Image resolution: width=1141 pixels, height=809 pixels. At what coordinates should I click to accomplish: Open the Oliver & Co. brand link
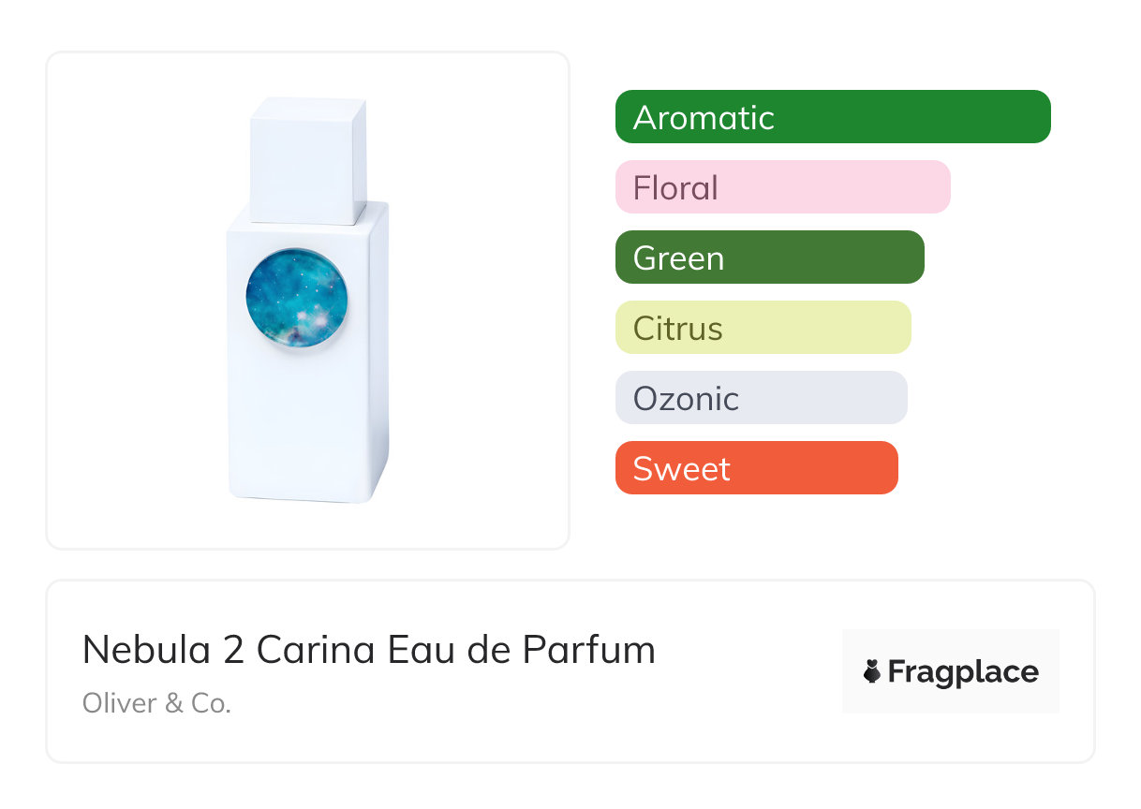click(156, 703)
